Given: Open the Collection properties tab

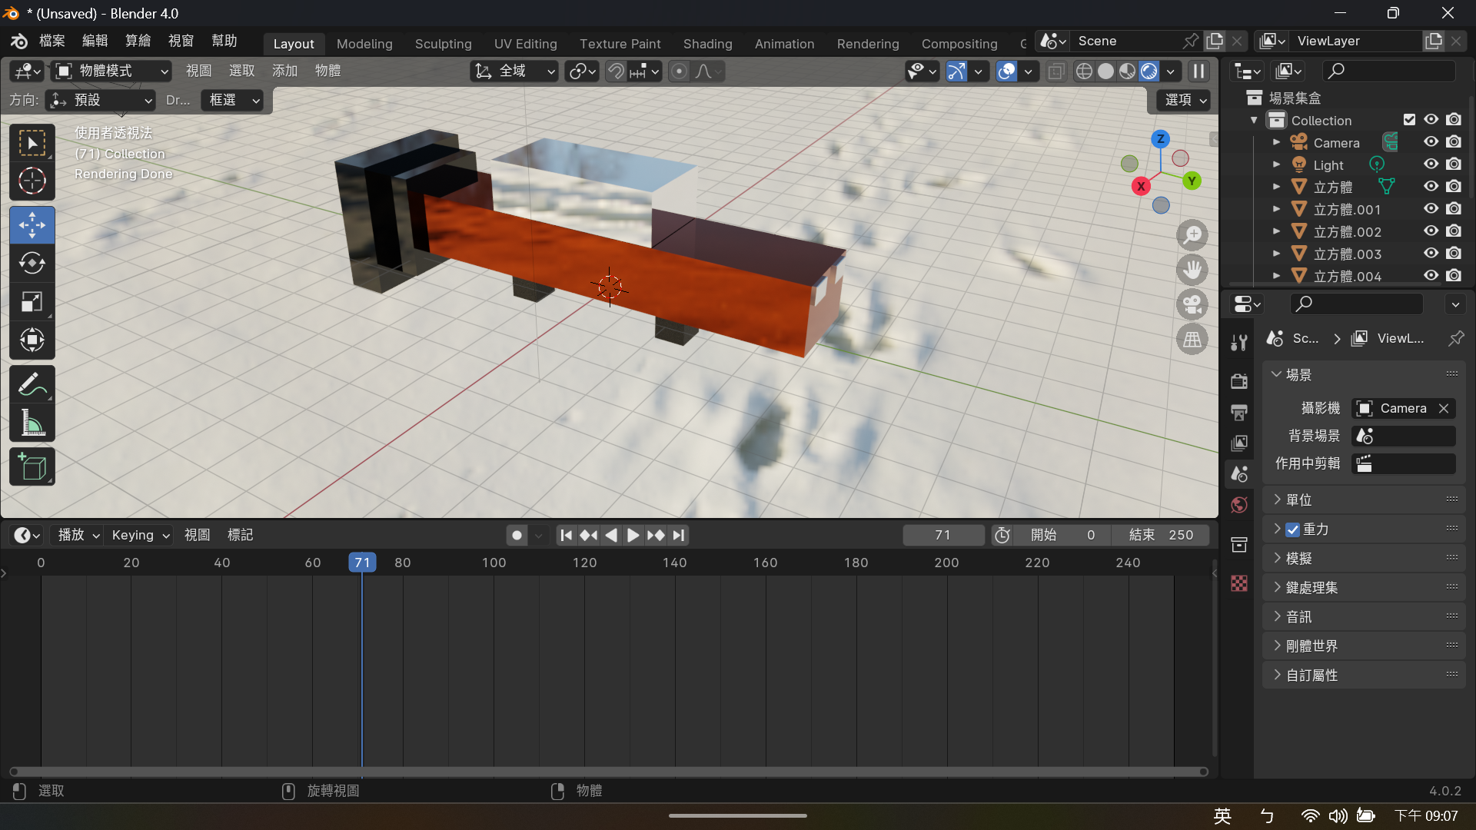Looking at the screenshot, I should point(1238,545).
